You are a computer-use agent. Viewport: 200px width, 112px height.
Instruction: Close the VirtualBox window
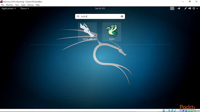[196, 2]
